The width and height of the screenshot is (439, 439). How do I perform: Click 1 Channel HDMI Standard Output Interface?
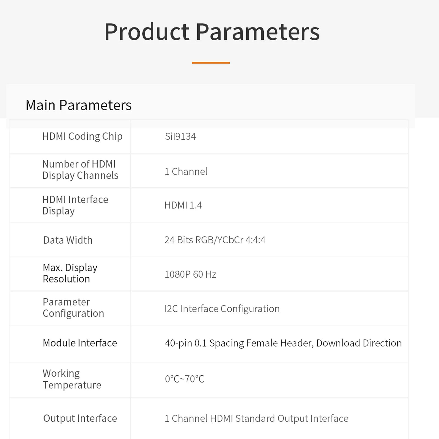[256, 418]
